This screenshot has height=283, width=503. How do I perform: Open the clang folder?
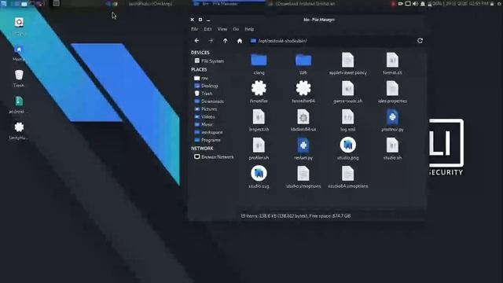point(259,64)
